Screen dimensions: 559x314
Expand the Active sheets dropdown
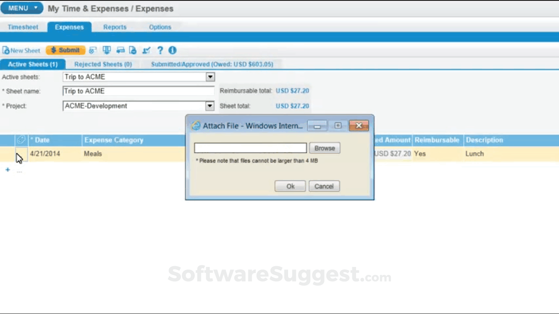pos(210,77)
